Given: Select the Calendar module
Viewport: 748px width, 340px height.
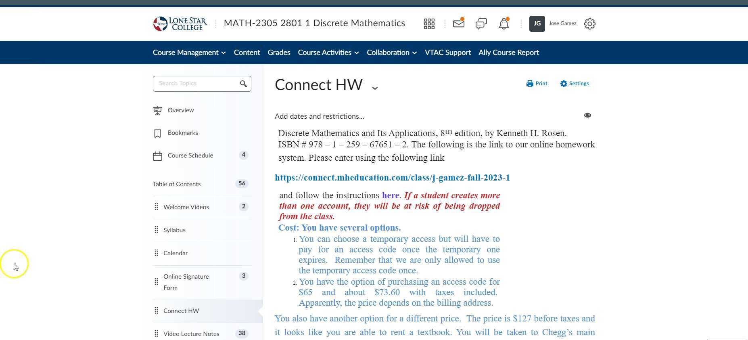Looking at the screenshot, I should click(176, 253).
